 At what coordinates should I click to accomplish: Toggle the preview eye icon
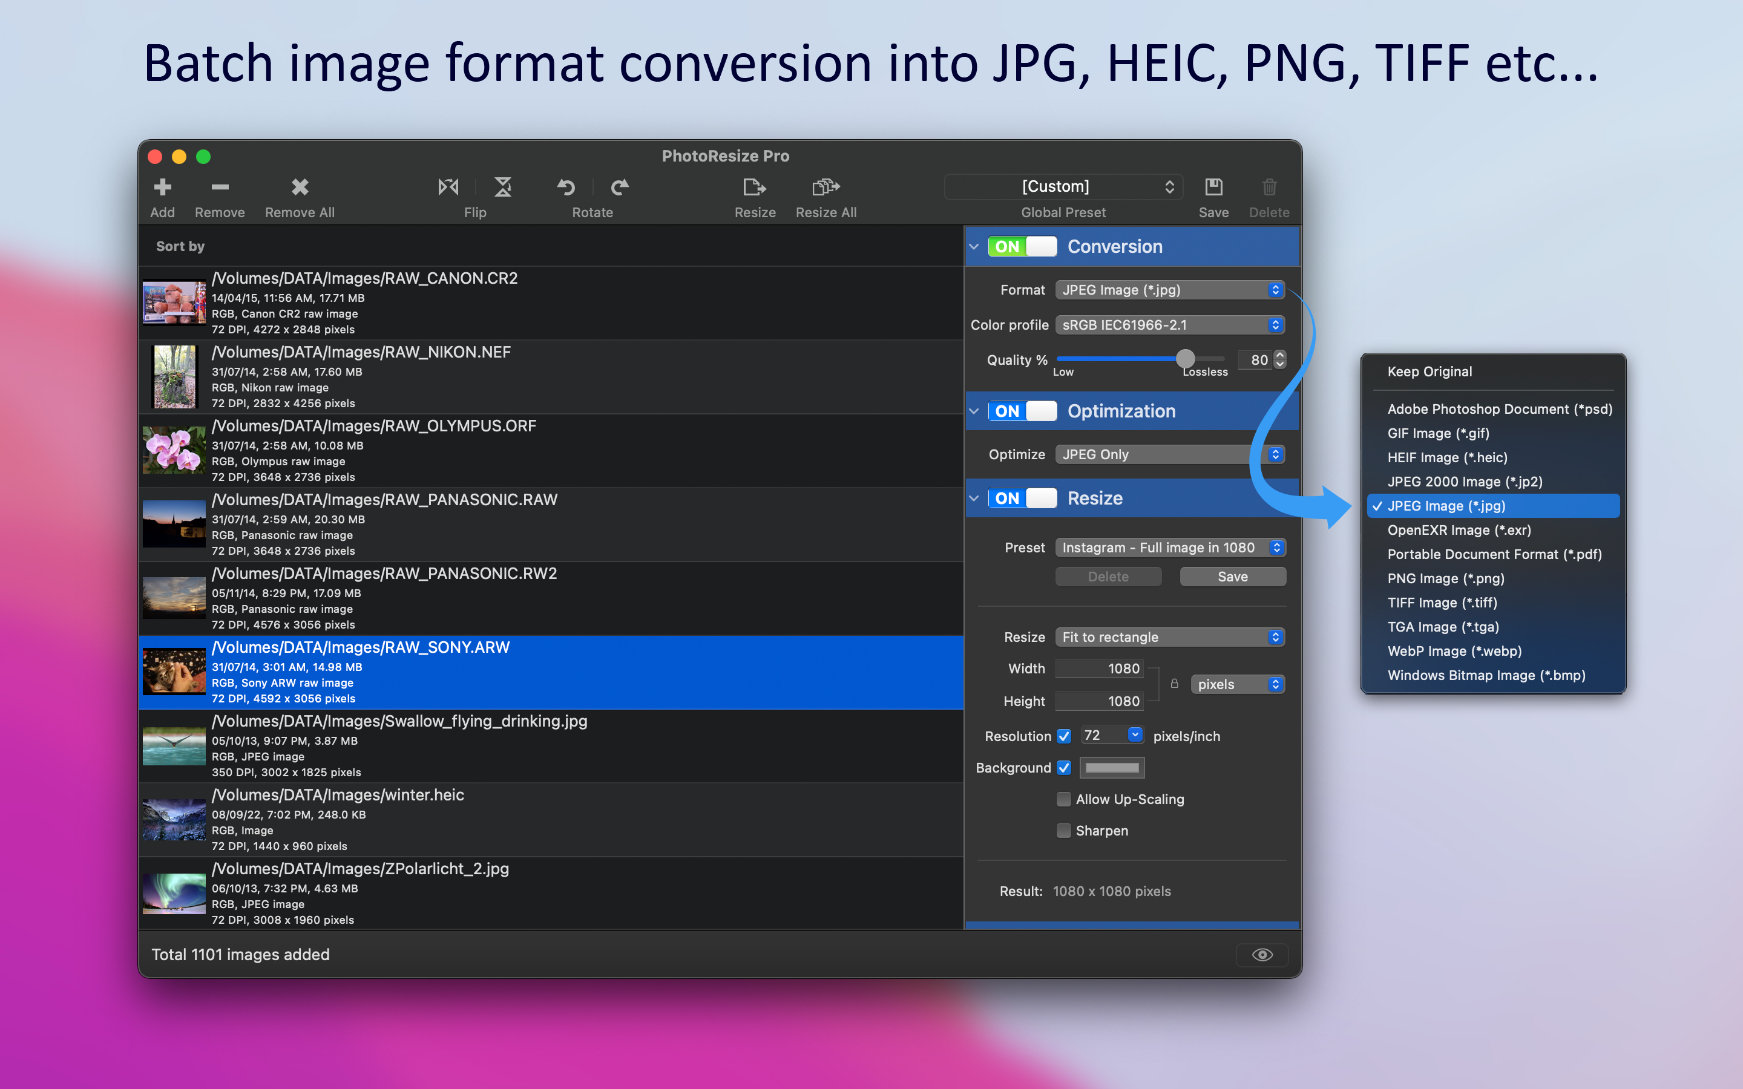tap(1262, 954)
